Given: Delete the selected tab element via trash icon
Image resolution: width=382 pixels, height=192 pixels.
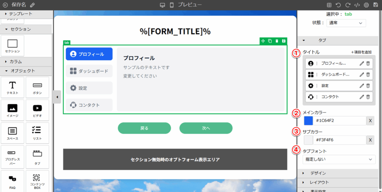Looking at the screenshot, I should [x=277, y=41].
